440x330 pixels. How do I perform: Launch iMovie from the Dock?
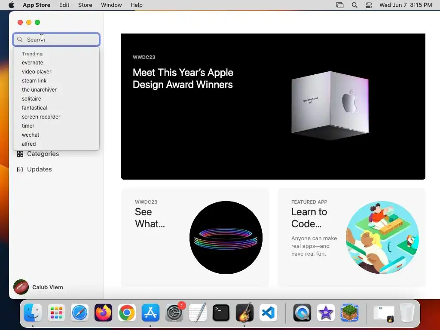coord(326,313)
